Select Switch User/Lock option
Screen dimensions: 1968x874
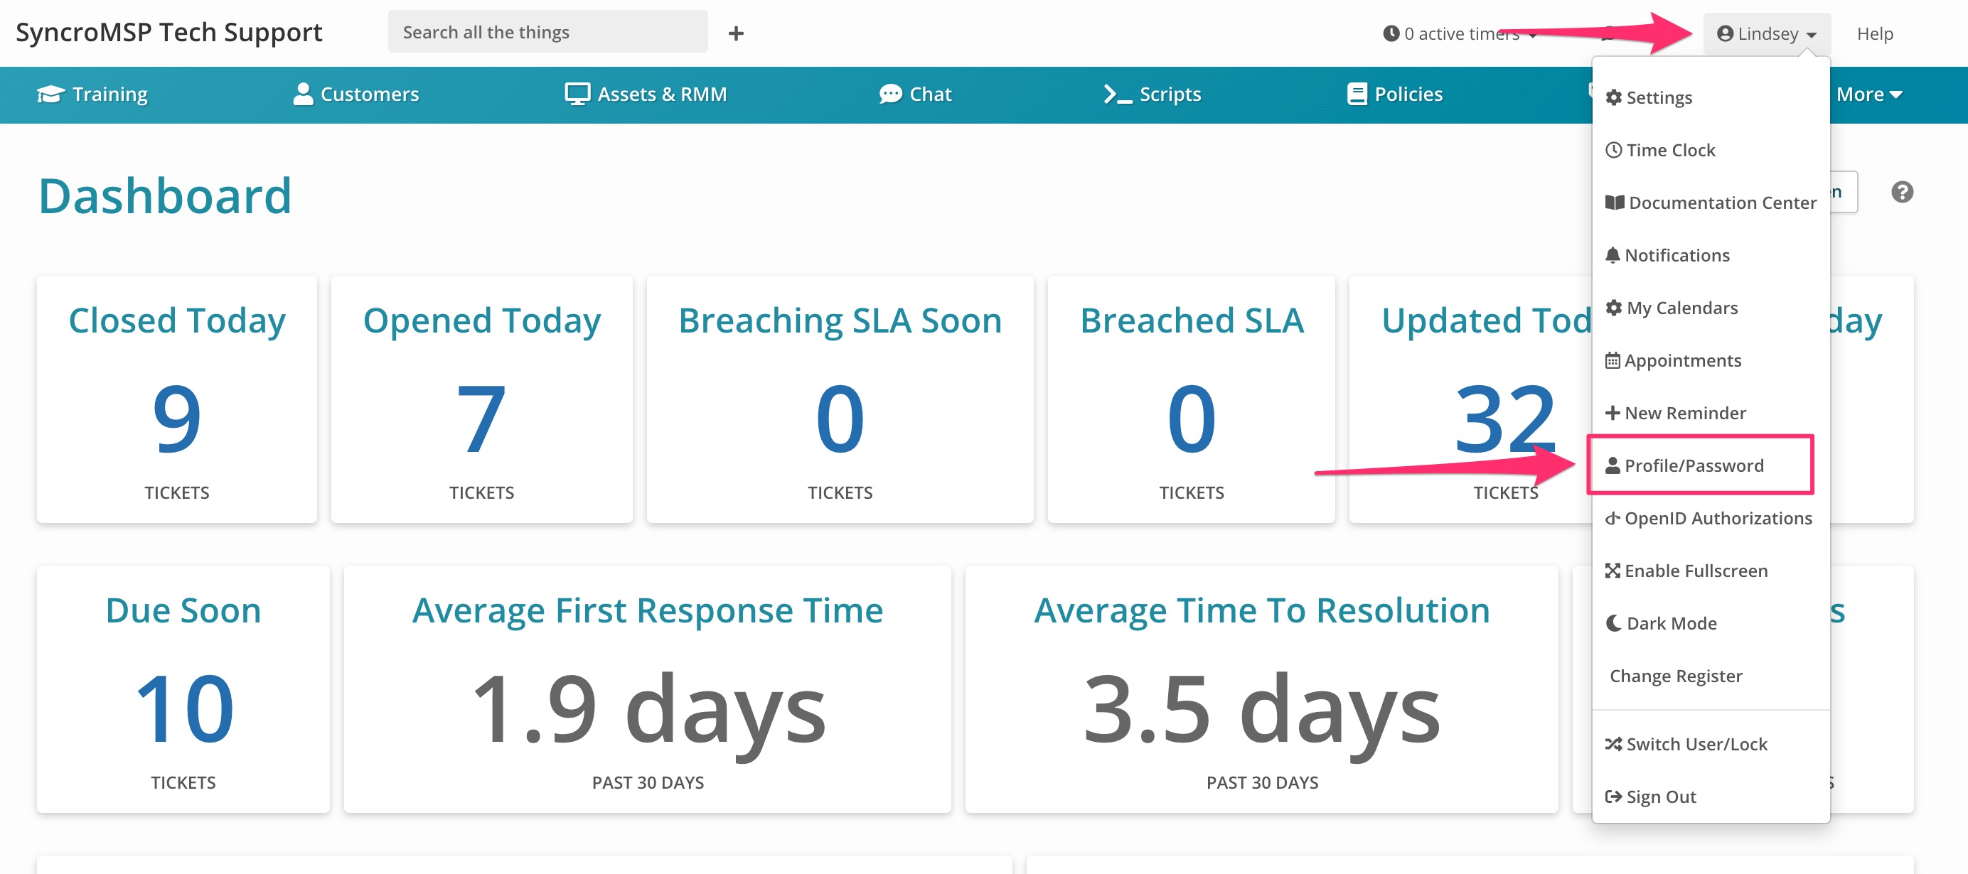pyautogui.click(x=1695, y=743)
